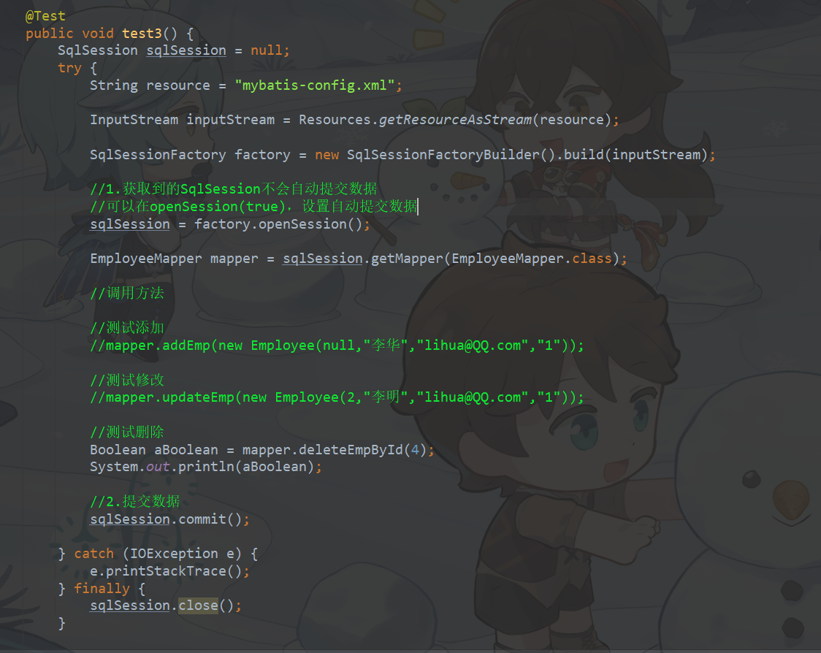
Task: Click the e.printStackTrace() line
Action: [x=169, y=571]
